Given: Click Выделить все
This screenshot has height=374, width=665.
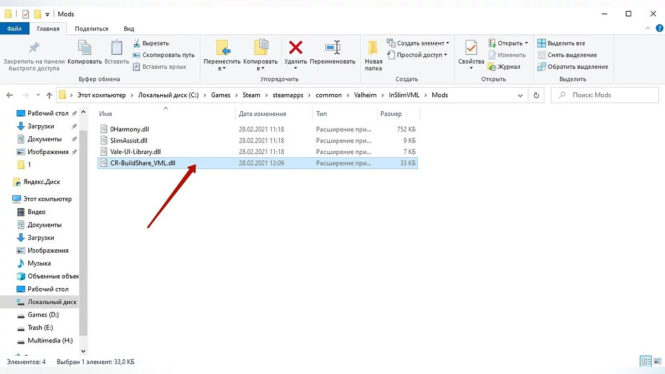Looking at the screenshot, I should [561, 43].
